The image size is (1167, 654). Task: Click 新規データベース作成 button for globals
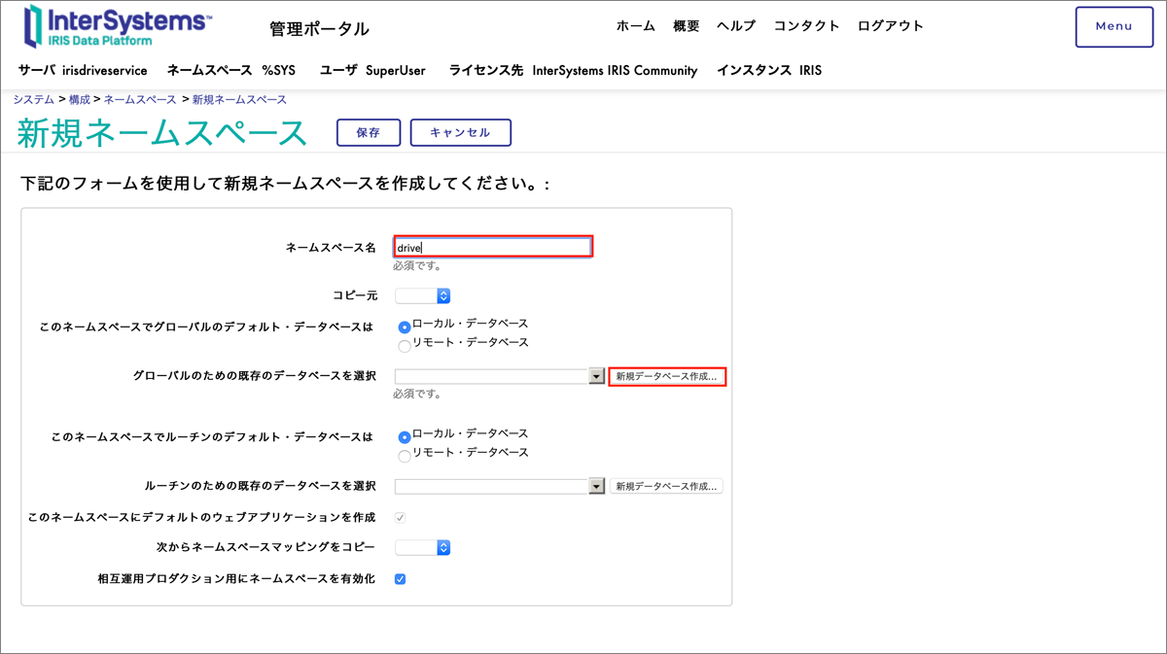667,376
